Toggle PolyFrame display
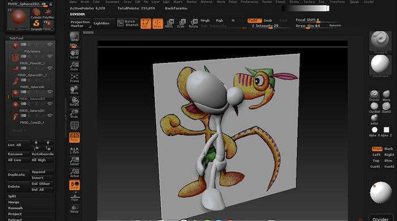This screenshot has width=397, height=221. [74, 125]
